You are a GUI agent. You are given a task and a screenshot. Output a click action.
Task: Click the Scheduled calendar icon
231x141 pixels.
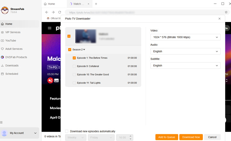coord(2,74)
